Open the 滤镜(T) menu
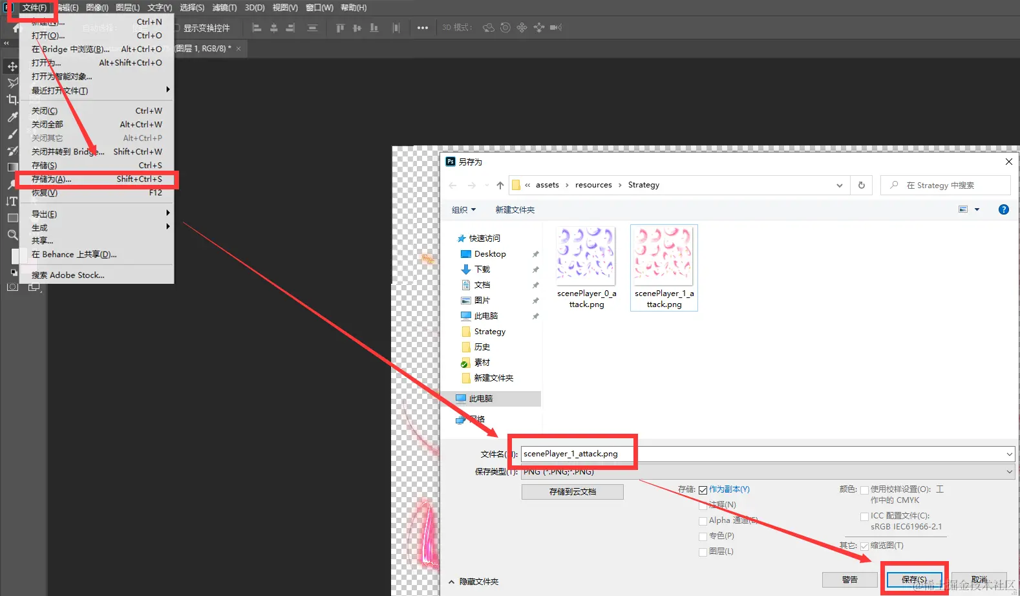 224,8
